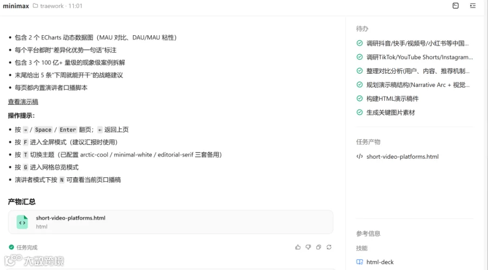This screenshot has height=270, width=488.
Task: Toggle check for 调研抖音/快手/视频号 todo
Action: (x=359, y=43)
